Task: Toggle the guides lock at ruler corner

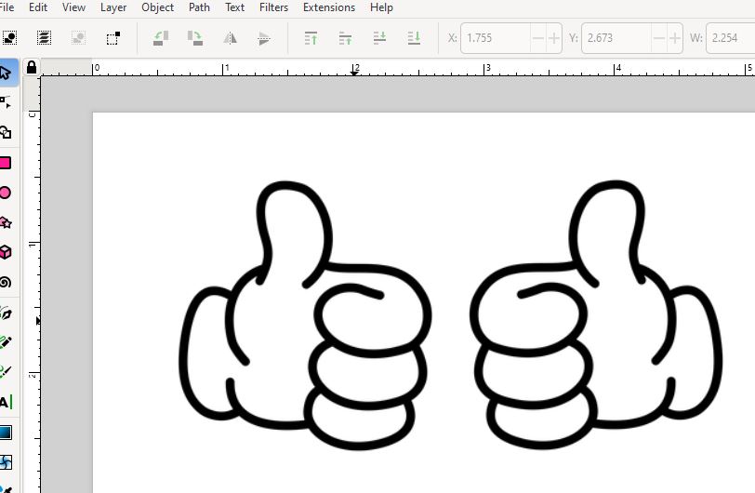Action: pyautogui.click(x=32, y=68)
